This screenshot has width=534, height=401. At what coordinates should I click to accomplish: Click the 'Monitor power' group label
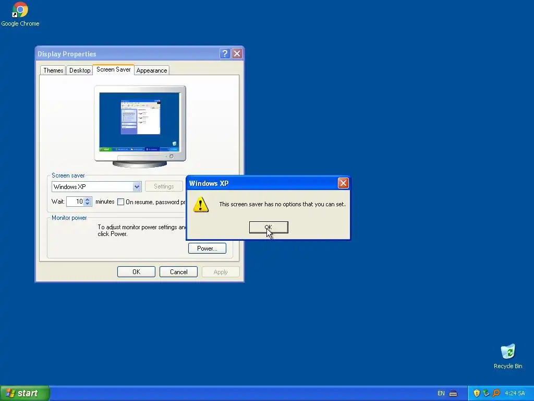[69, 218]
